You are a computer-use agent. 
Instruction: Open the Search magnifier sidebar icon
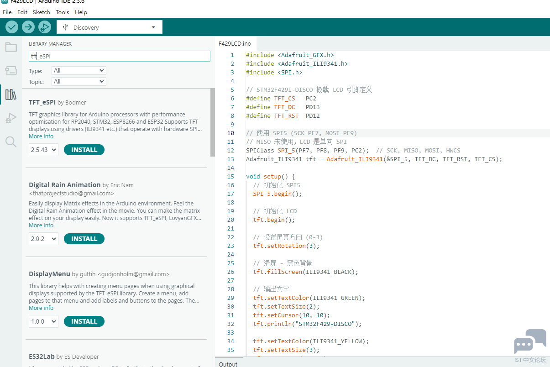pyautogui.click(x=11, y=142)
